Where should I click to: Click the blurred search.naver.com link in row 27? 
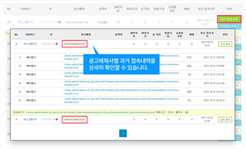click(77, 22)
